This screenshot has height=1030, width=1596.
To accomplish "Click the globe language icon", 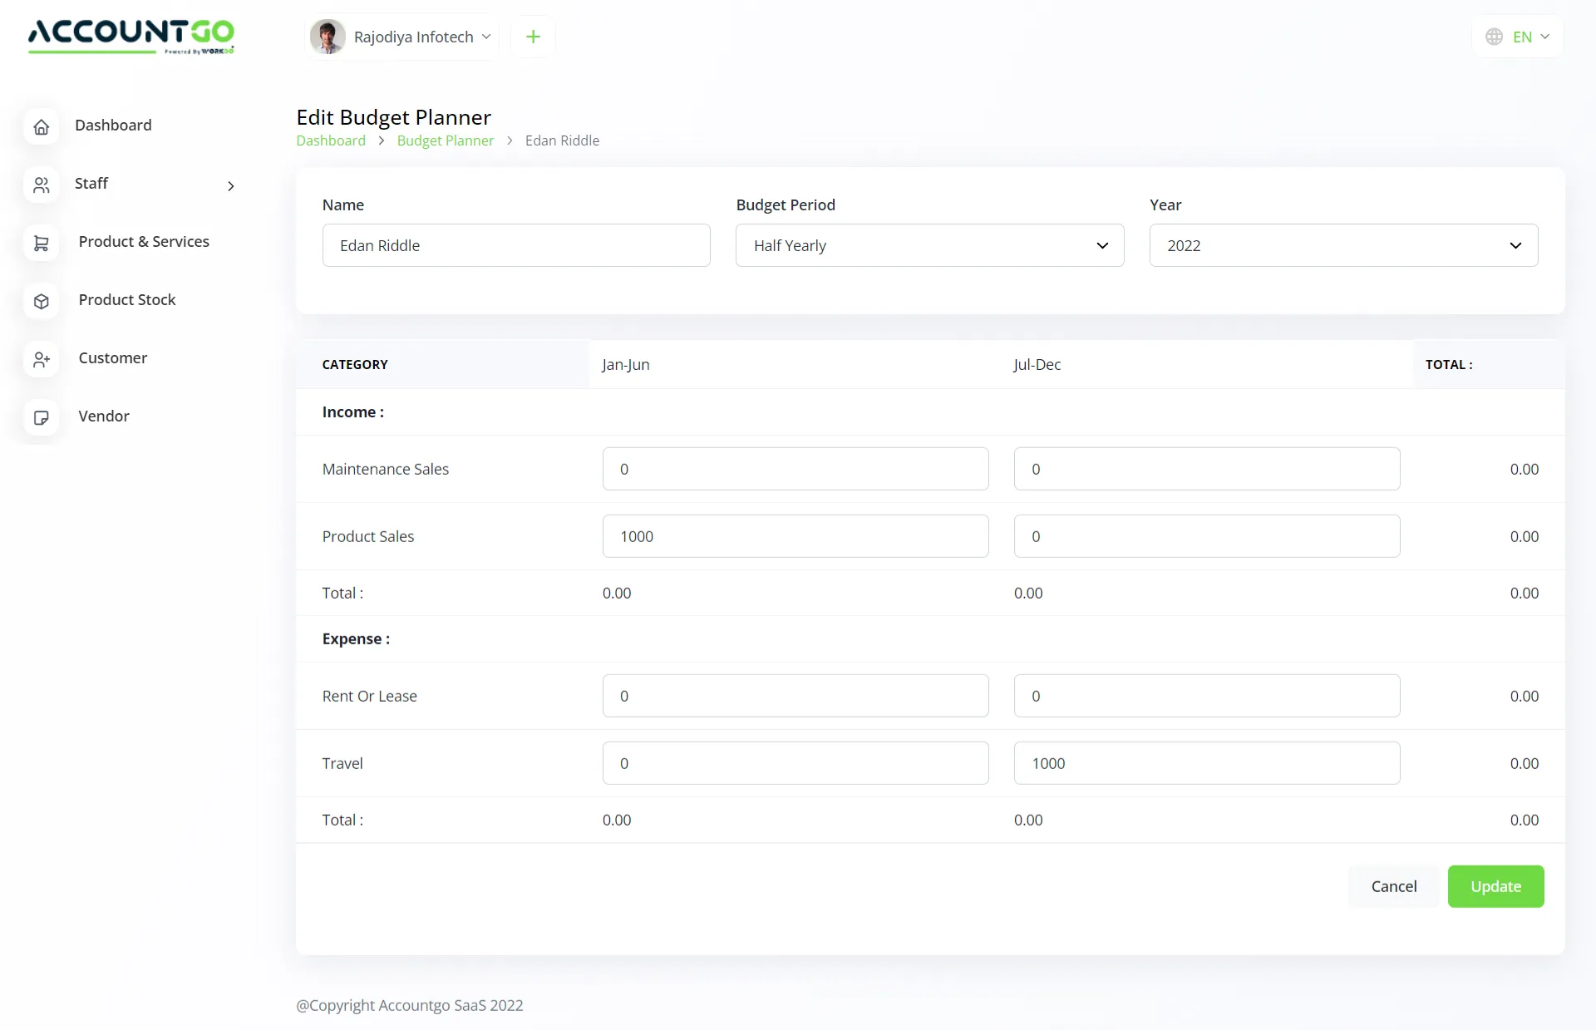I will [x=1495, y=37].
